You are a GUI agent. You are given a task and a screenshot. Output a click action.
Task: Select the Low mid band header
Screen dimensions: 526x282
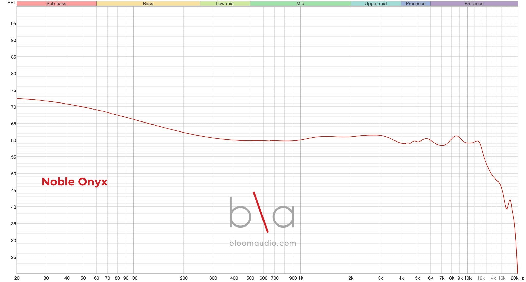[x=225, y=4]
